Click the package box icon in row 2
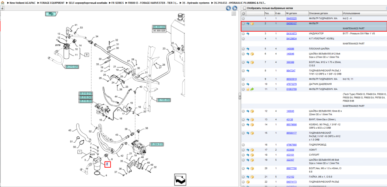Screen dimensions: 387x187 pyautogui.click(x=252, y=24)
